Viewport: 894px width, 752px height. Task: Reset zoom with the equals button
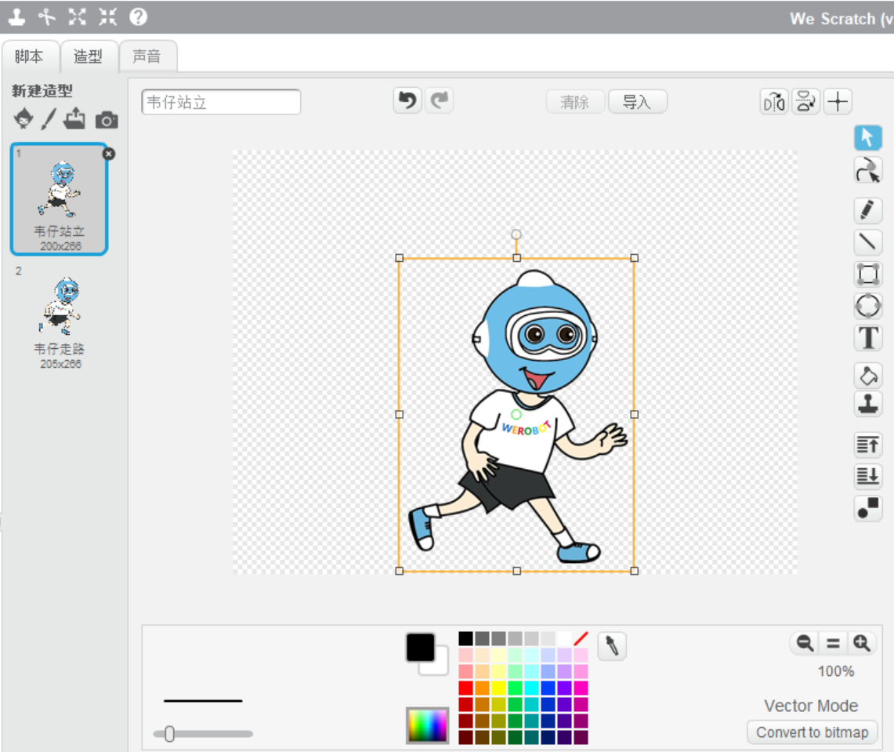tap(833, 643)
